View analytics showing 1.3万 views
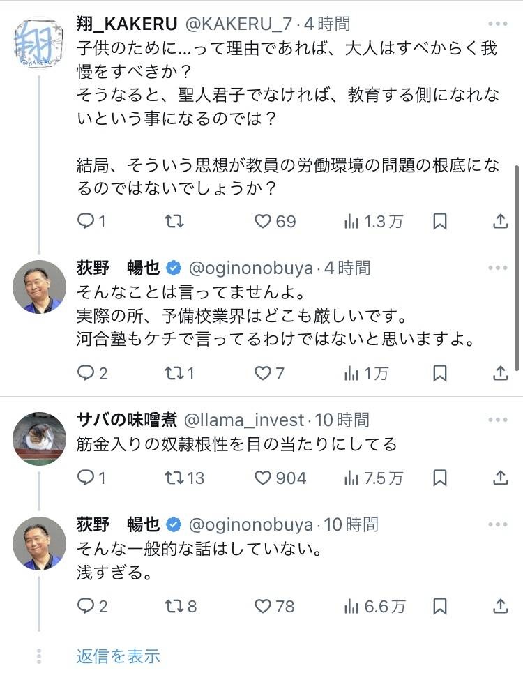523x682 pixels. 374,222
